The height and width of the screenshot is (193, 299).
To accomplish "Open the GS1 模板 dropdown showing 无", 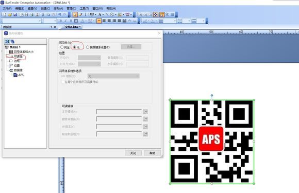I will point(113,76).
